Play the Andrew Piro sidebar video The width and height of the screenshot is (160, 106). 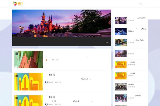click(x=121, y=20)
